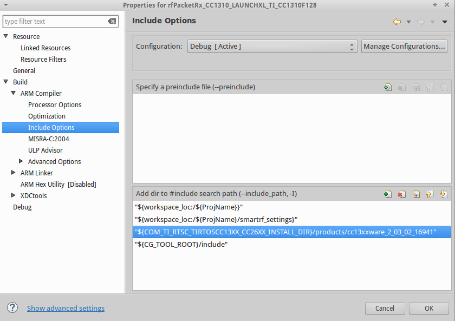Edit the selected include path
Screen dimensions: 455x321
[x=415, y=194]
